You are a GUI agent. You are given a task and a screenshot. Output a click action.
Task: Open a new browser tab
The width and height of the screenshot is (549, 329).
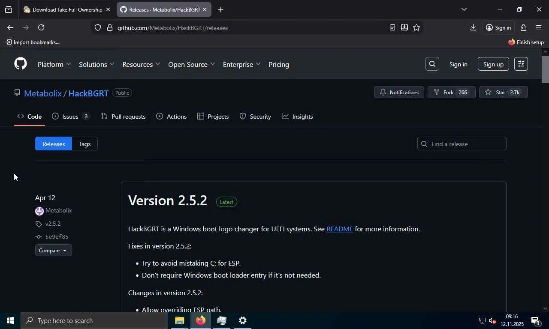(x=220, y=9)
